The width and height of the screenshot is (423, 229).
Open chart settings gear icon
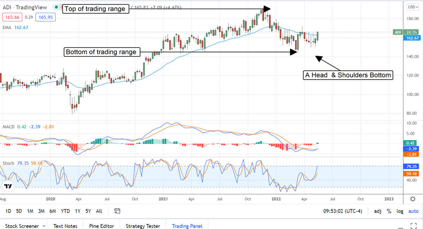(413, 199)
